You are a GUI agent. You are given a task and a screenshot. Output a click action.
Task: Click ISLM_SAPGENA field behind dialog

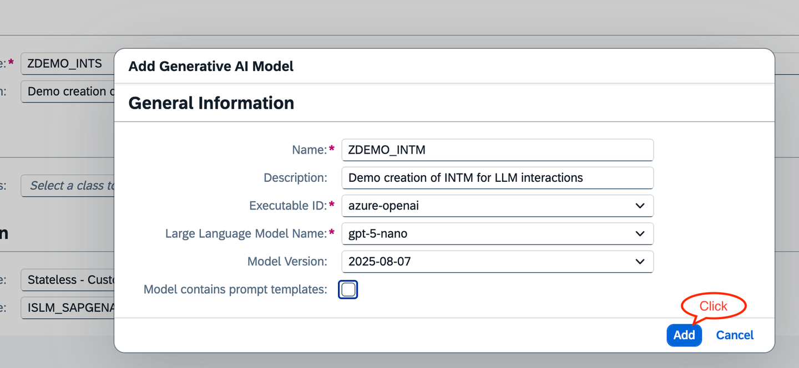68,308
